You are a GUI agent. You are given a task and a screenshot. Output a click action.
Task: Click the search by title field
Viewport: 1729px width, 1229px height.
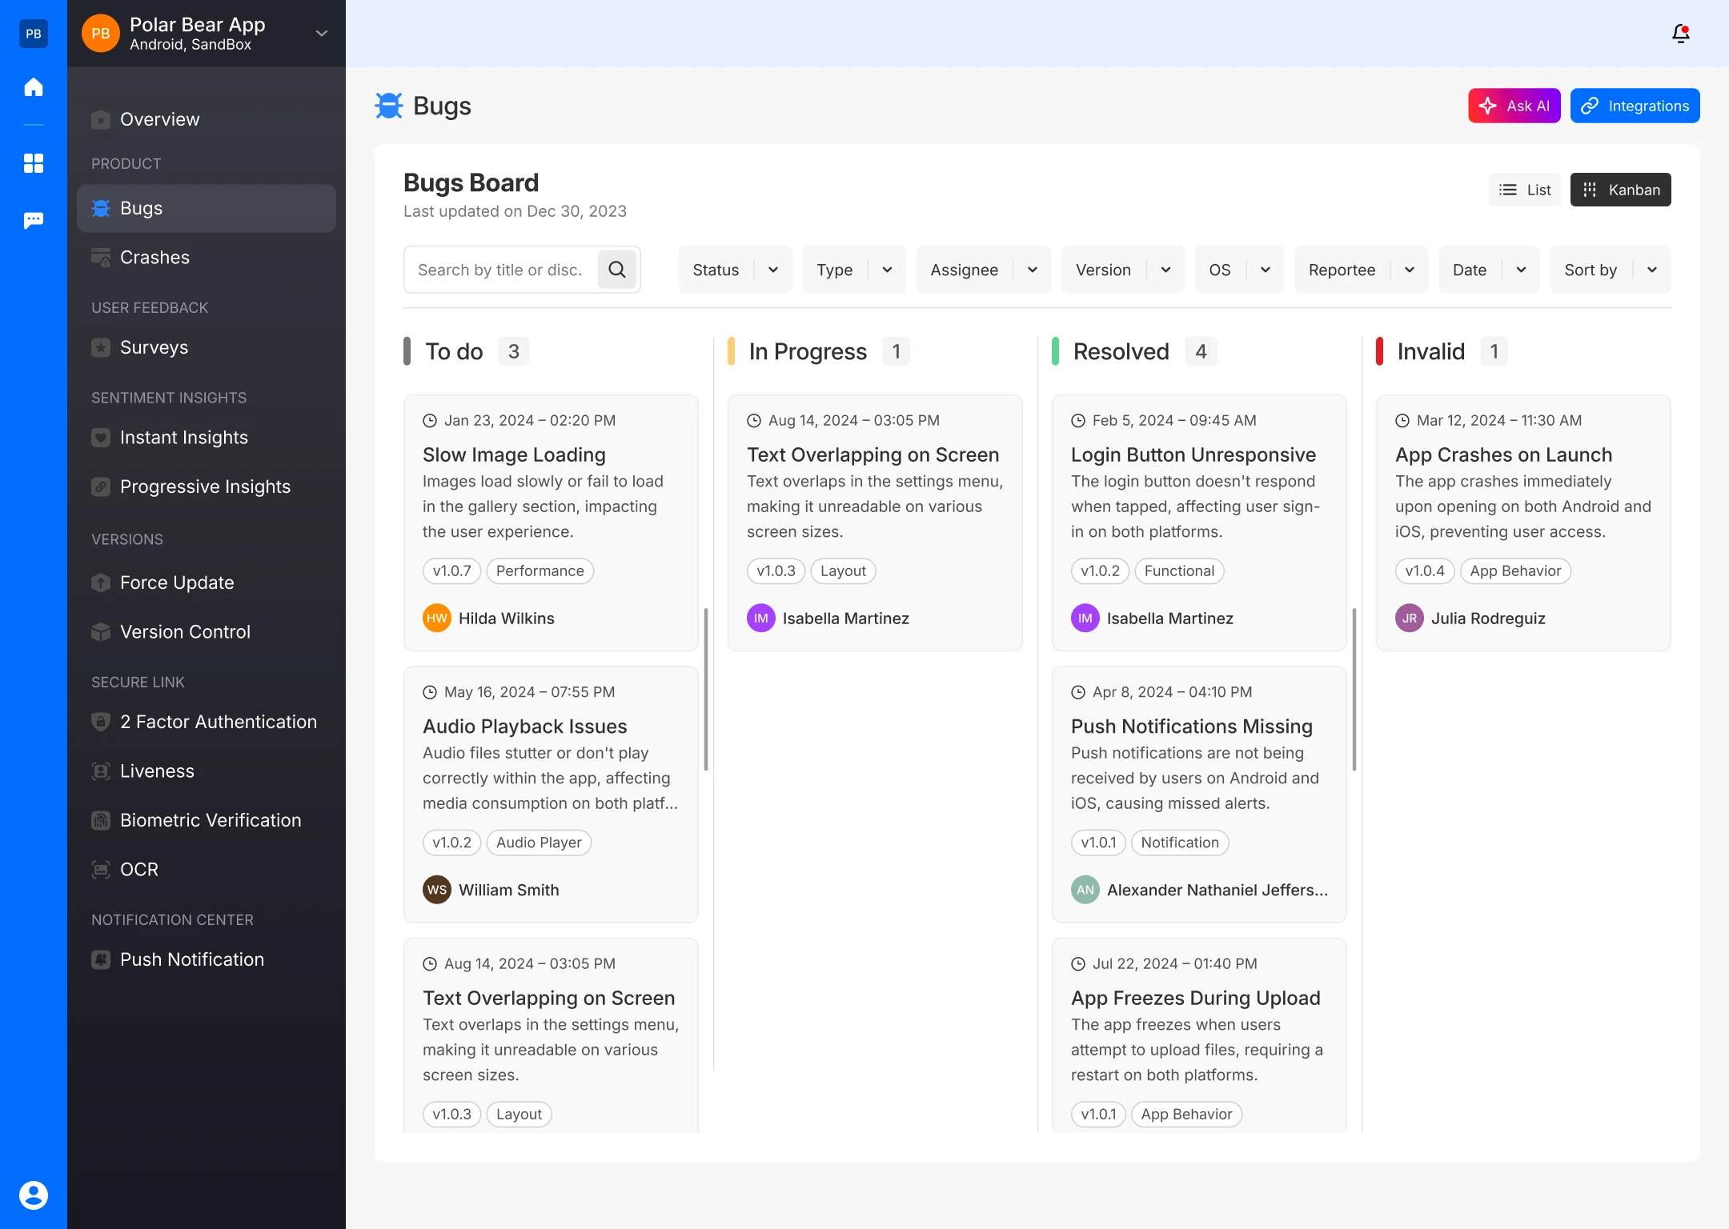tap(499, 270)
